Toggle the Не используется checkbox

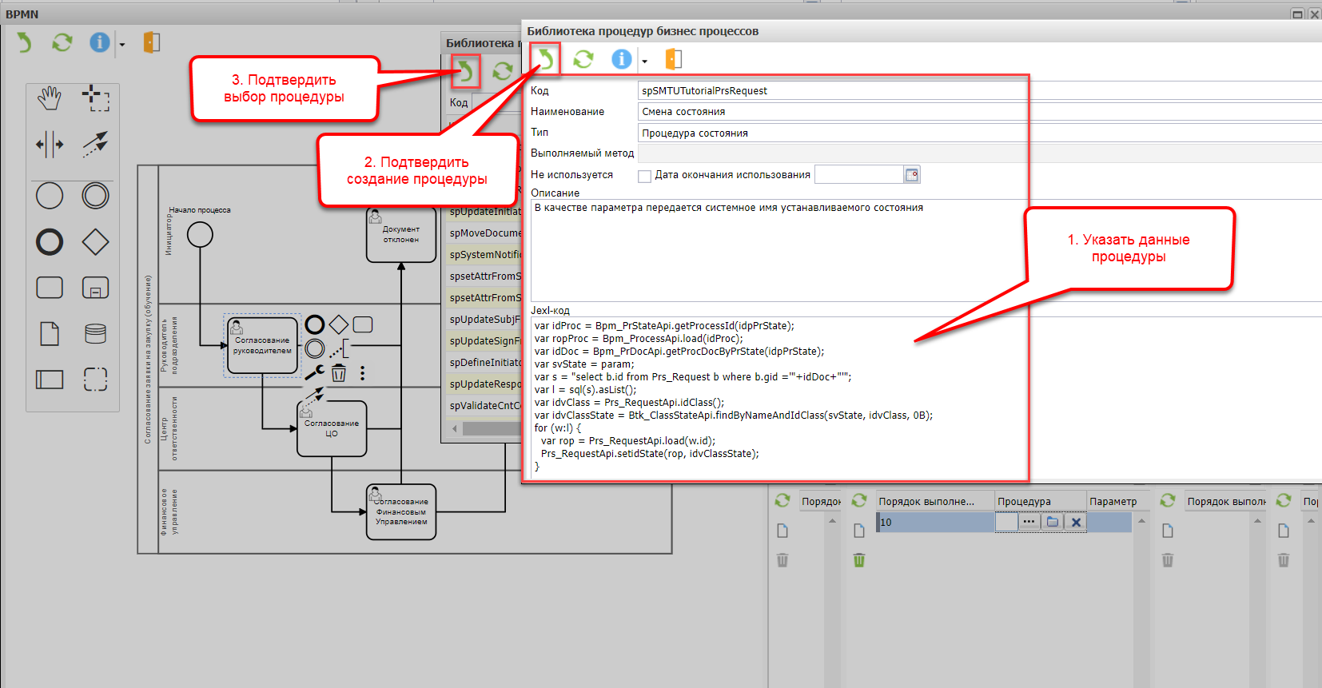coord(644,176)
